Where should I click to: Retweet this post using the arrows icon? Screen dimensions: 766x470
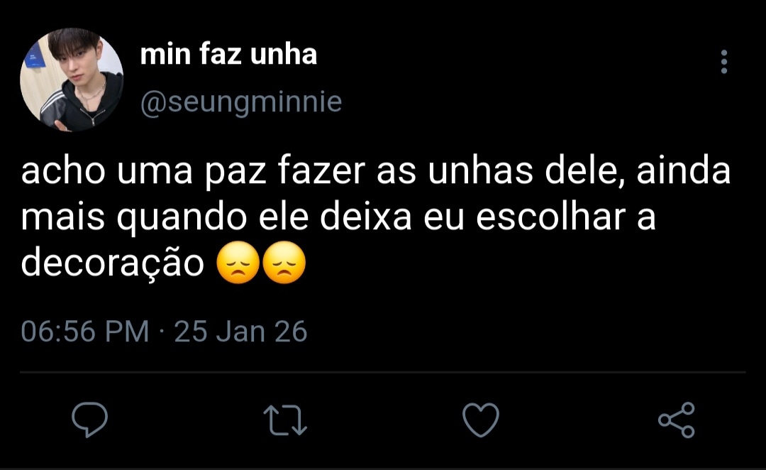[285, 420]
